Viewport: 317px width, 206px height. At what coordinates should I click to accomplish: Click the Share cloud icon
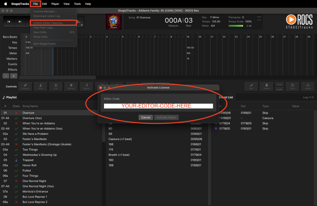pyautogui.click(x=308, y=86)
